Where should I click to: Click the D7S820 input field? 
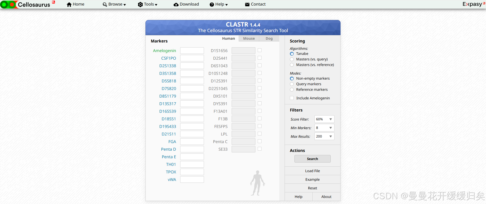pos(192,88)
